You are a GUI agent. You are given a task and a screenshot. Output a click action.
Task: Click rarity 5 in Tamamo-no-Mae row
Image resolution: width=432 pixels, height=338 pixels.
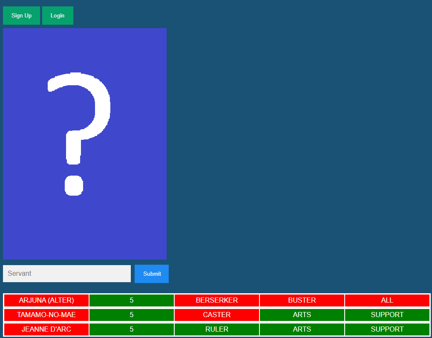pyautogui.click(x=132, y=315)
